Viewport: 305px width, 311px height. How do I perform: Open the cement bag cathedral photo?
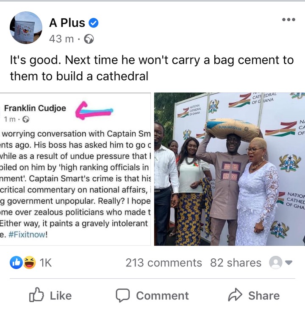230,169
